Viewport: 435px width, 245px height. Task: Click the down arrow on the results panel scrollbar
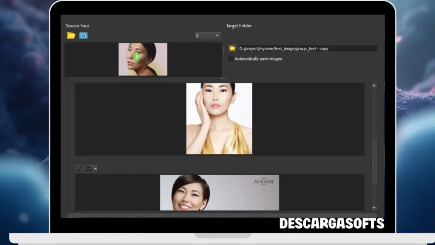point(374,208)
